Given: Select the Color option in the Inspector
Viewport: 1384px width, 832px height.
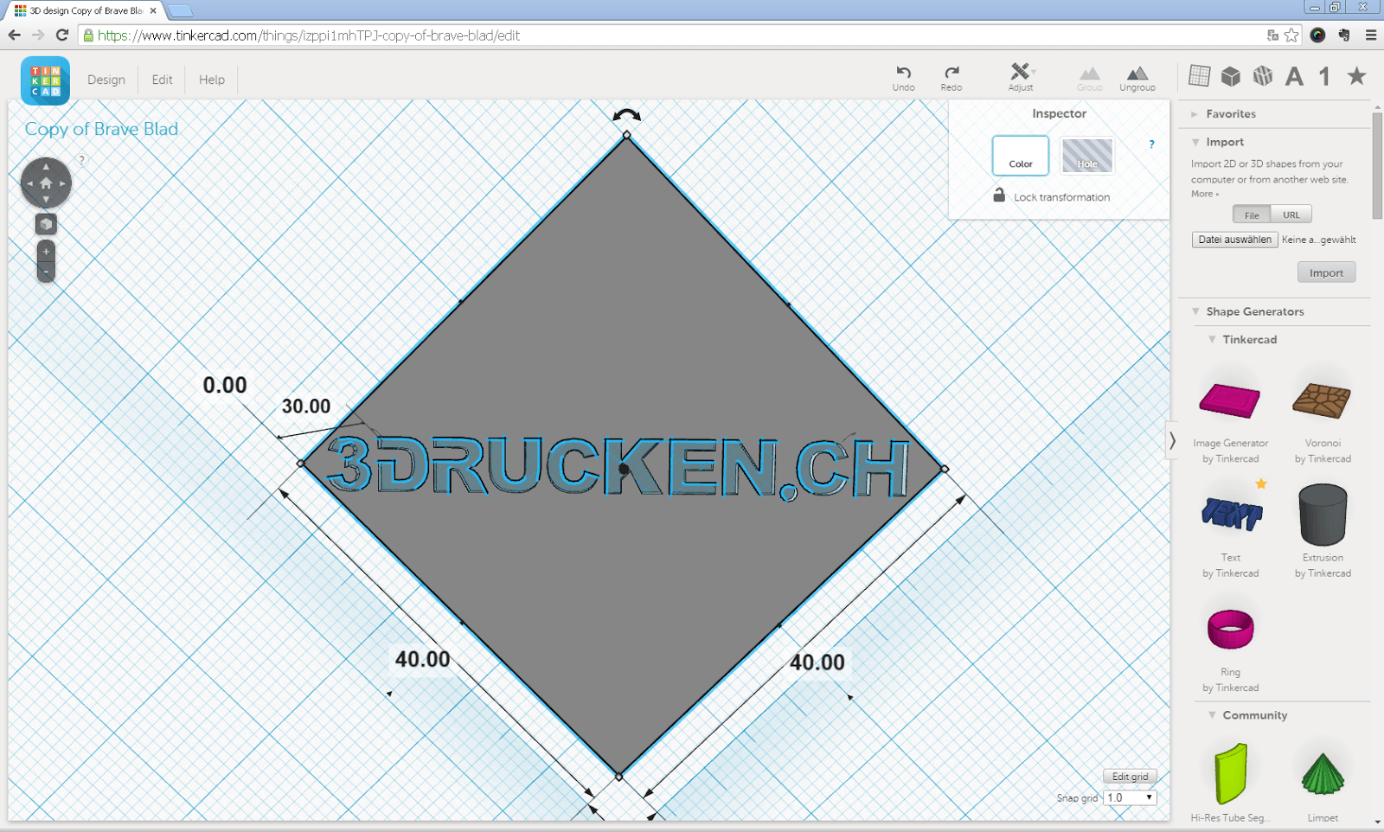Looking at the screenshot, I should (1021, 157).
